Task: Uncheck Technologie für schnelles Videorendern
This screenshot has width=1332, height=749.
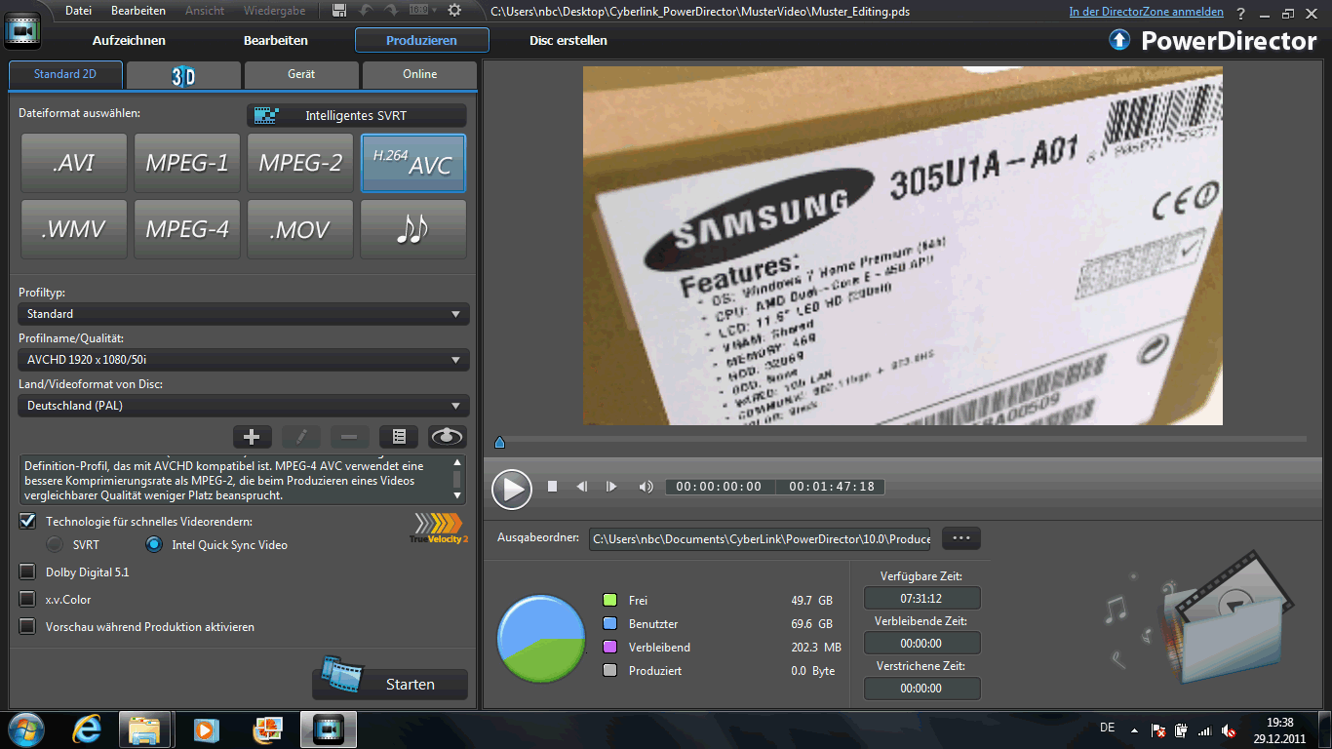Action: 27,522
